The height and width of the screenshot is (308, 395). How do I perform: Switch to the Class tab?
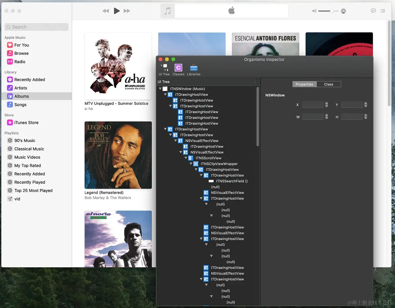[x=329, y=84]
